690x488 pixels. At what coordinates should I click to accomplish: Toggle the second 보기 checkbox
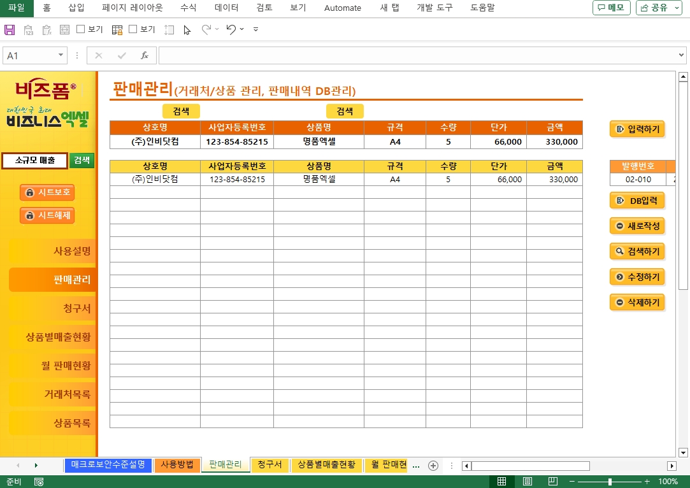[x=133, y=29]
